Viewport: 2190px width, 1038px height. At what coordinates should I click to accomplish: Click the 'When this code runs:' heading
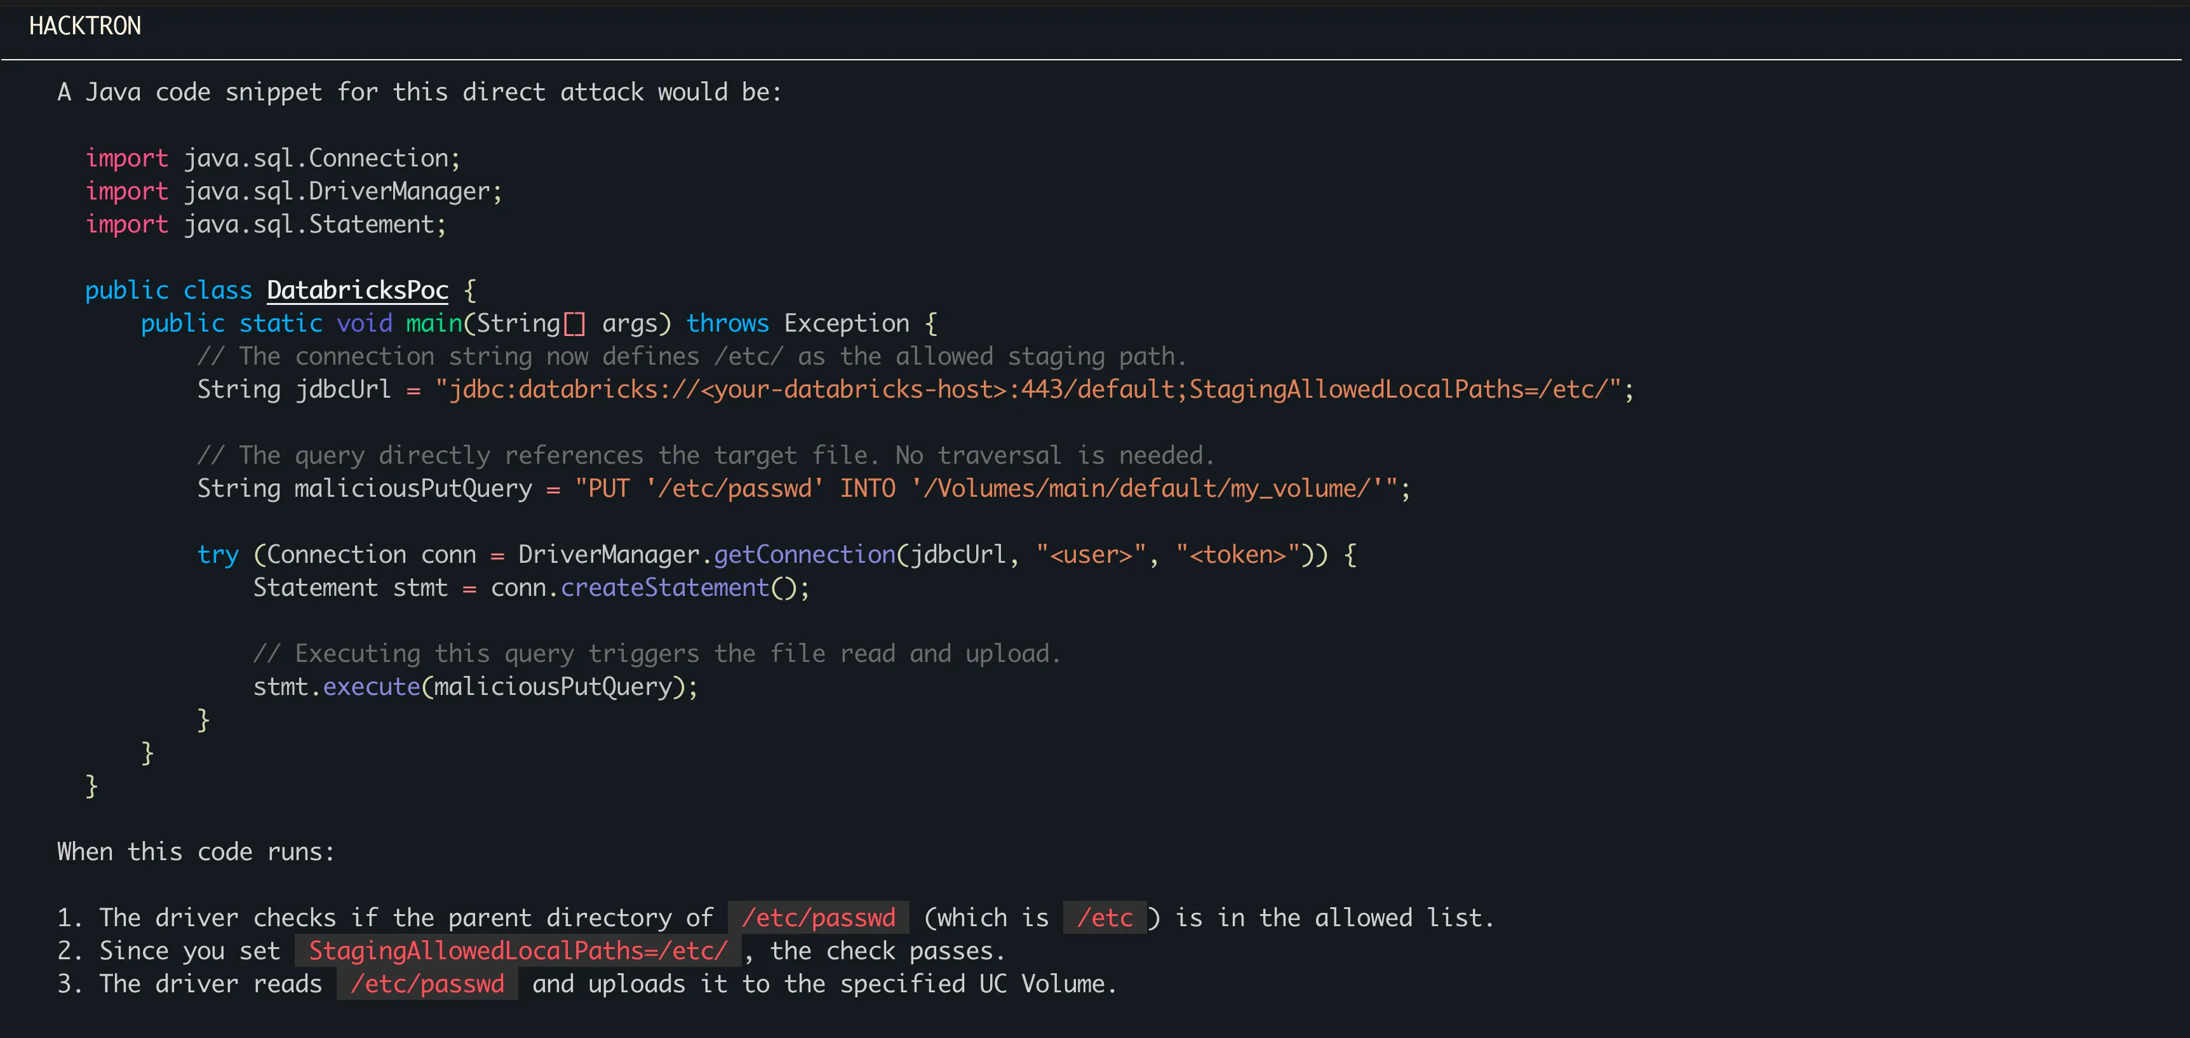(195, 851)
